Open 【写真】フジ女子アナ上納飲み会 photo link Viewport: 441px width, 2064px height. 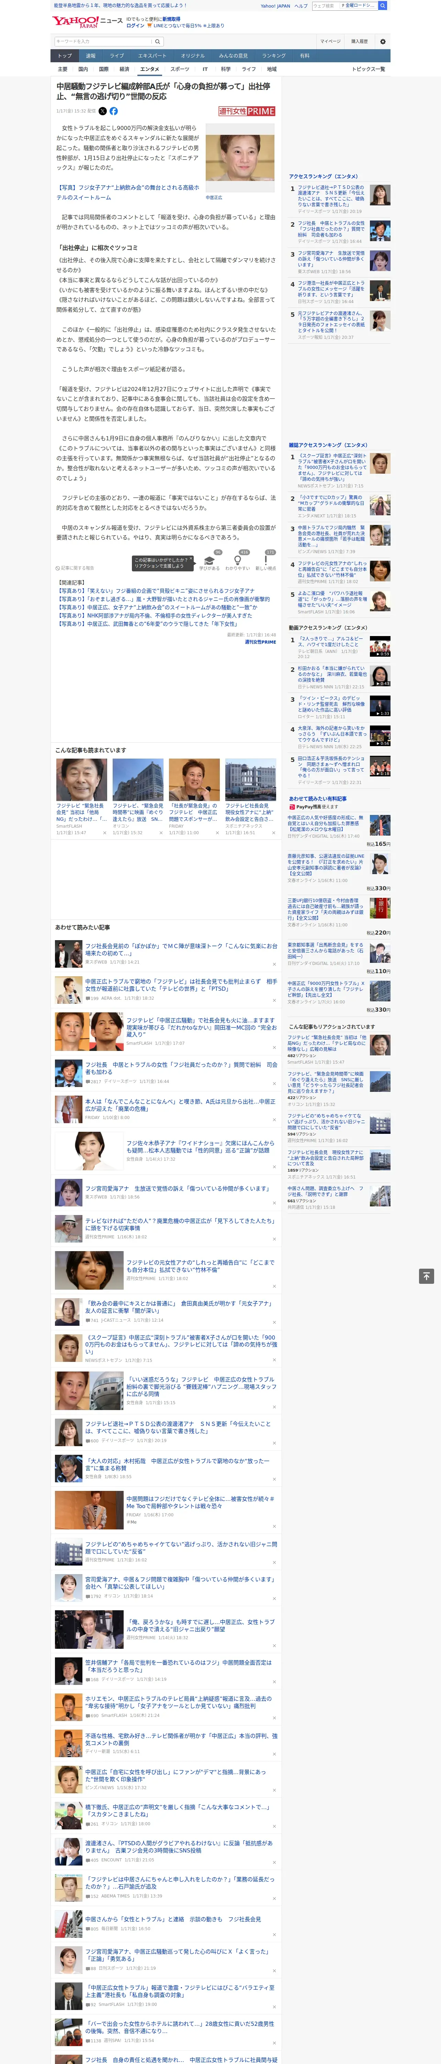(x=128, y=192)
